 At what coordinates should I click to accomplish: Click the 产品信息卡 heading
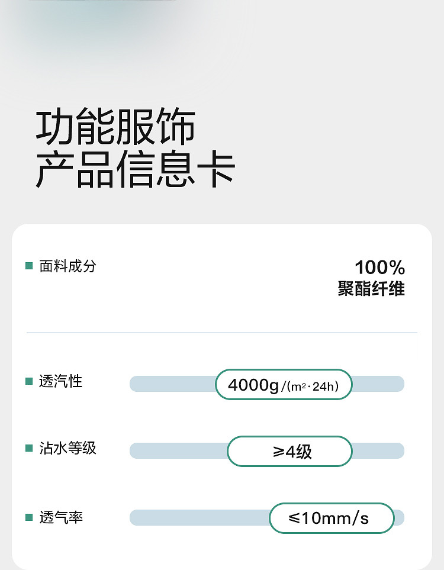point(136,170)
